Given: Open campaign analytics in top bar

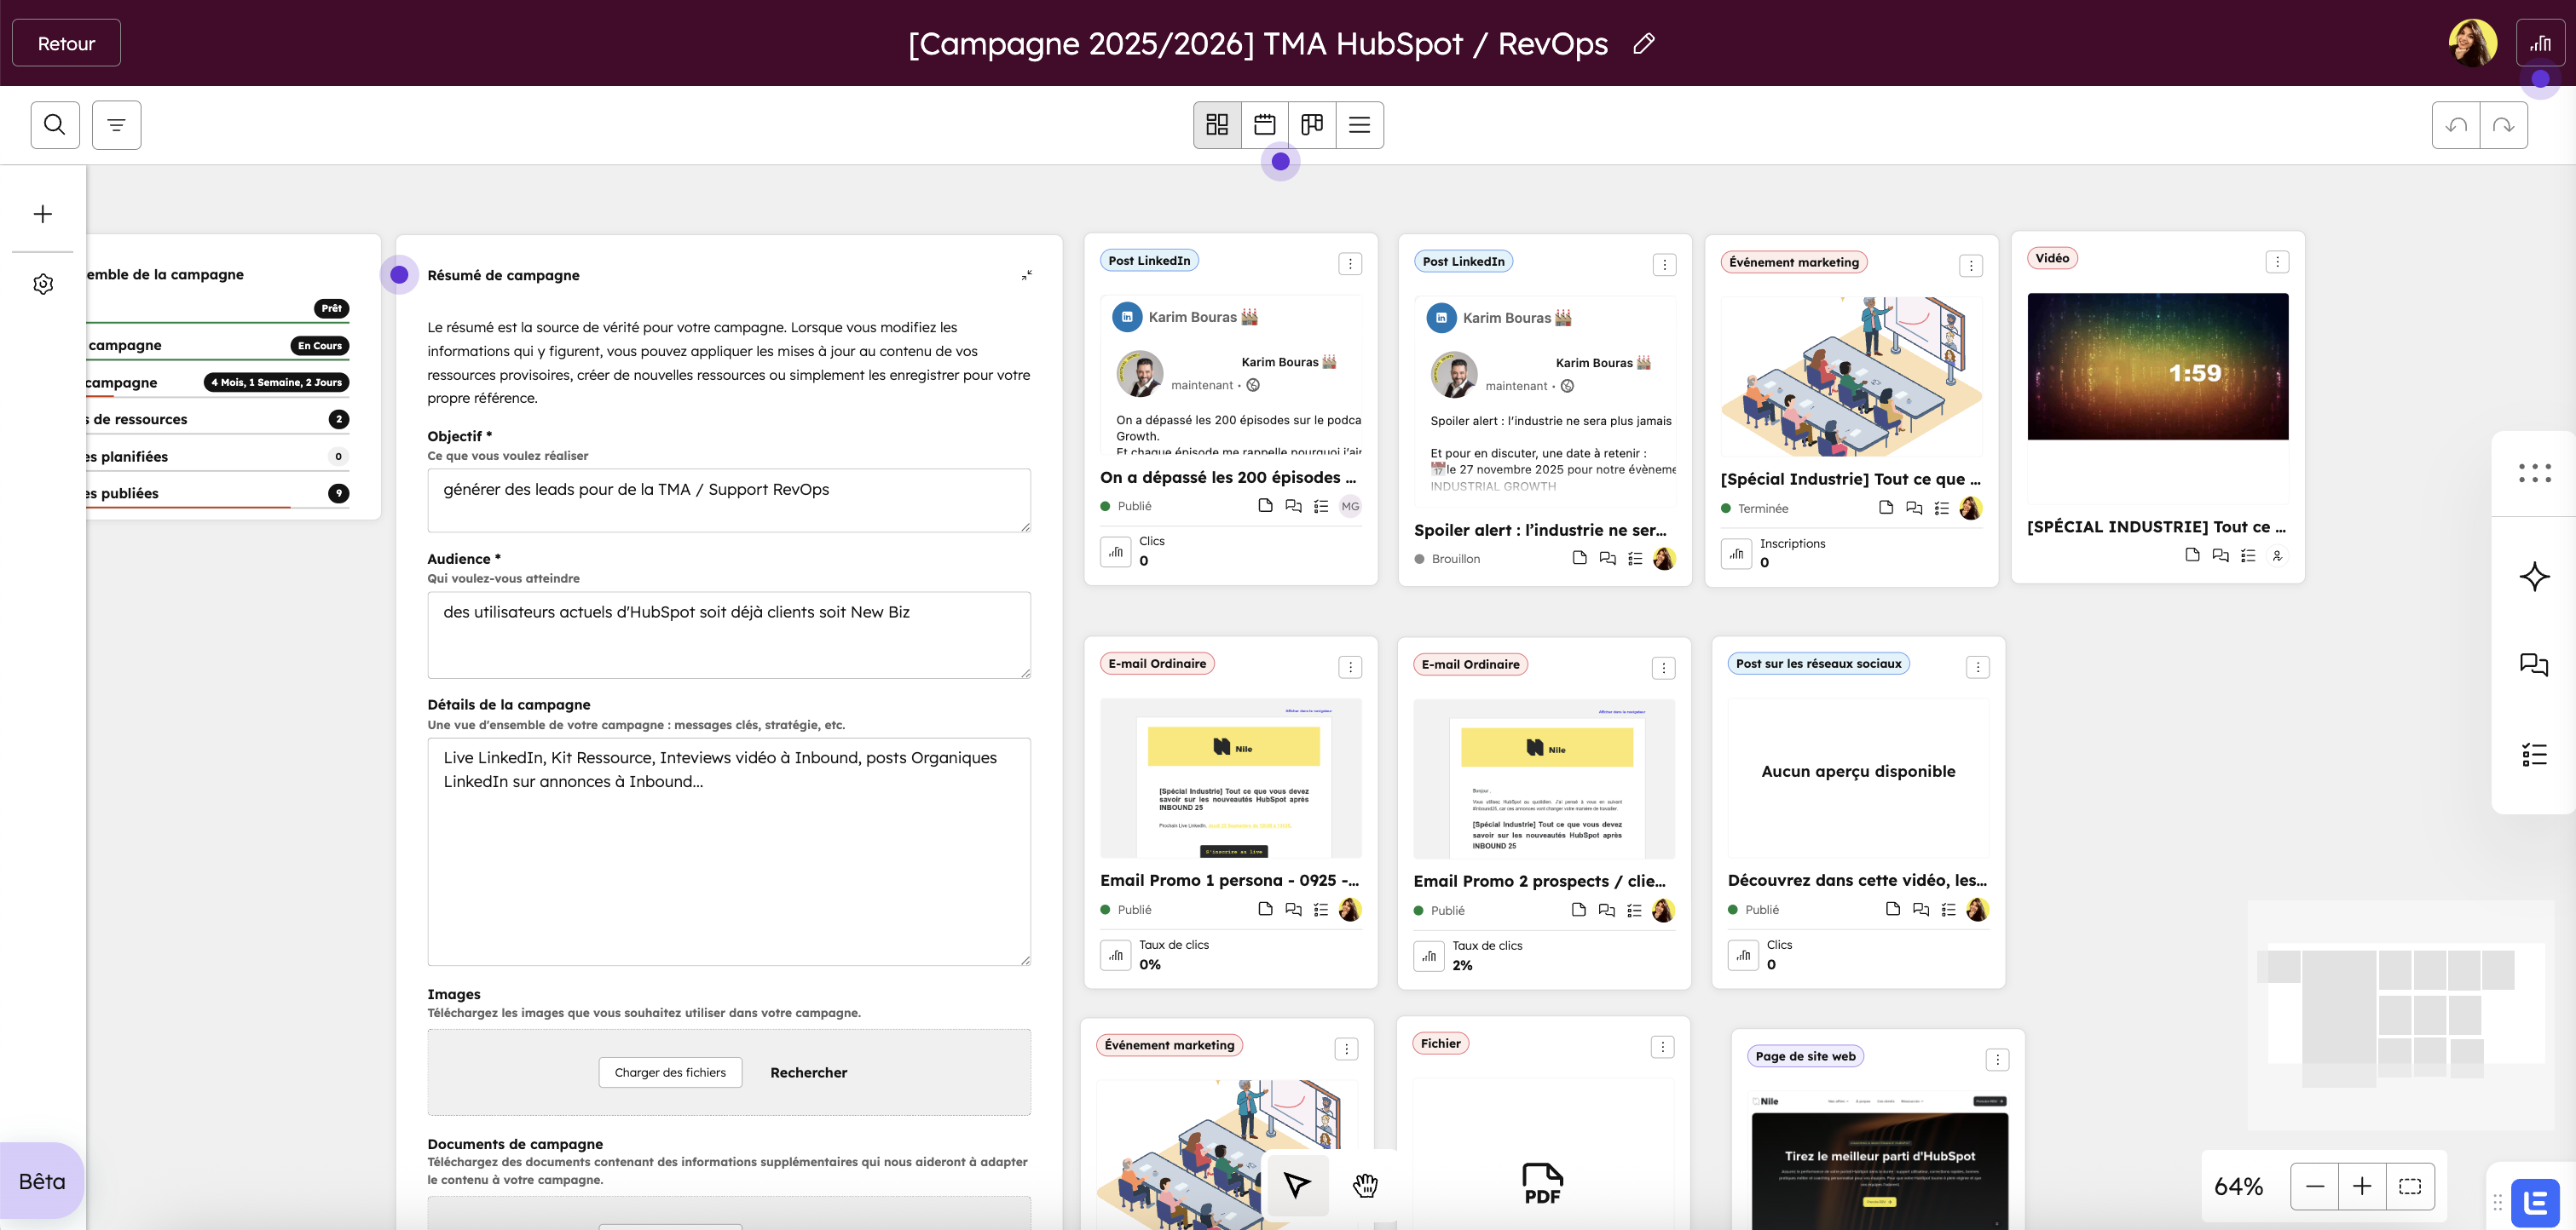Looking at the screenshot, I should tap(2540, 43).
